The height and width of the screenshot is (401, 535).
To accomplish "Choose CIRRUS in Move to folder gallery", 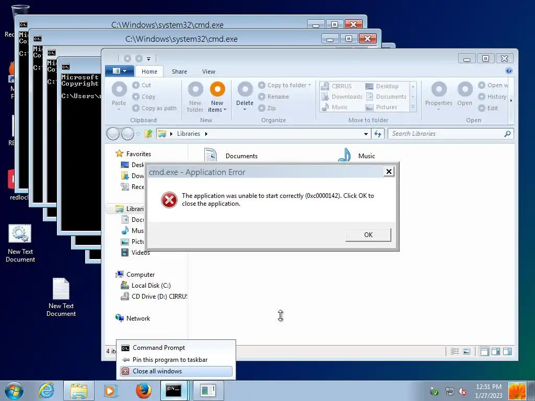I will (337, 86).
